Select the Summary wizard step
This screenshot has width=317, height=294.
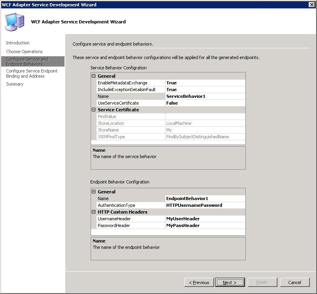(x=15, y=84)
